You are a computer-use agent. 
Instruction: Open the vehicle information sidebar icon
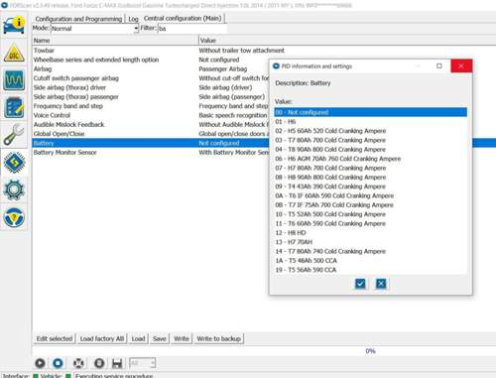pos(14,26)
